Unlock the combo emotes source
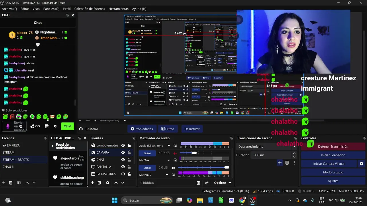Image resolution: width=367 pixels, height=206 pixels. (x=129, y=145)
